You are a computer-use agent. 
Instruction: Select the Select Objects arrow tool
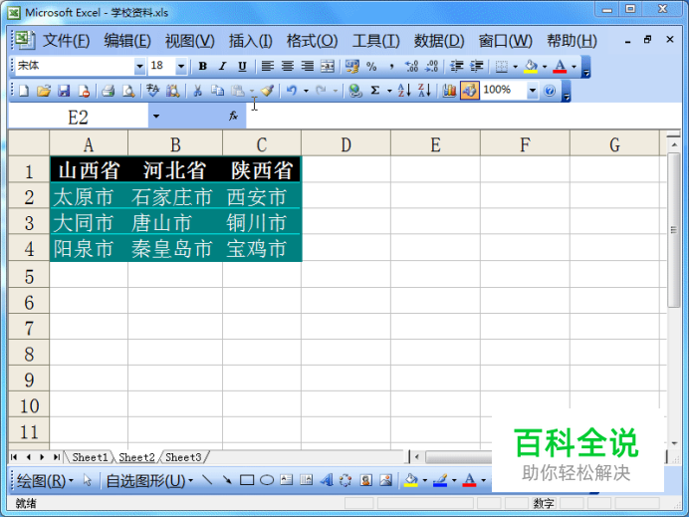pos(87,480)
